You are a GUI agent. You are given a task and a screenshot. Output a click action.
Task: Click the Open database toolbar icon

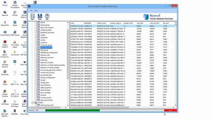click(x=33, y=16)
